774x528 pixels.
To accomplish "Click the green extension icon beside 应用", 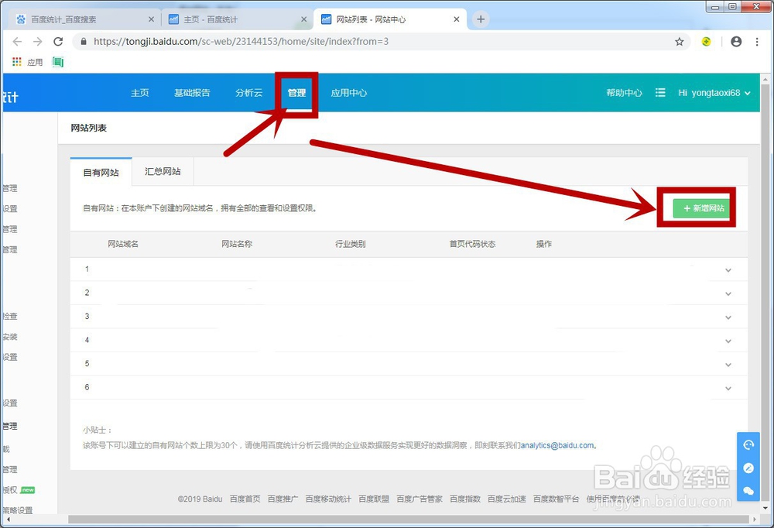I will coord(57,61).
